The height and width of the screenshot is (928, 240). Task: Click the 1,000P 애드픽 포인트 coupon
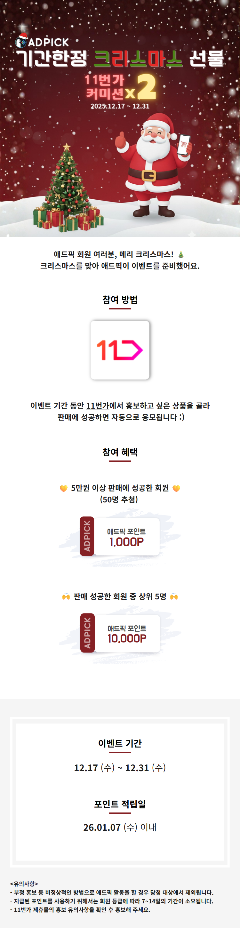pyautogui.click(x=120, y=536)
